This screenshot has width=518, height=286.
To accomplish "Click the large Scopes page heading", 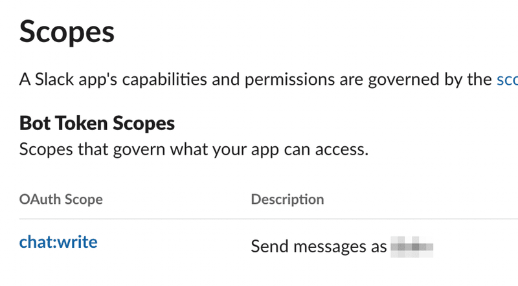I will 67,31.
